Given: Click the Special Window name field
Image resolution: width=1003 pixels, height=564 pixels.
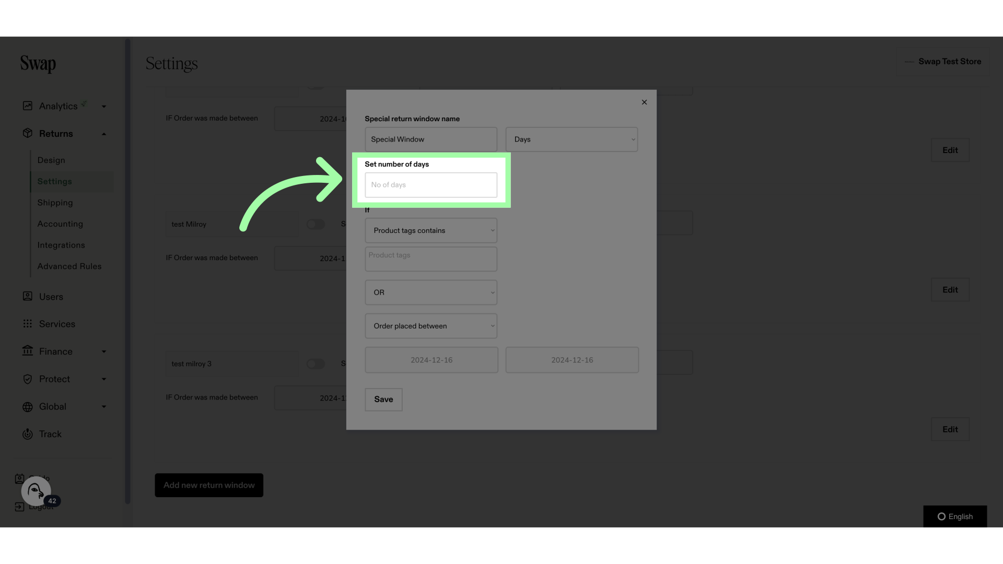Looking at the screenshot, I should point(431,139).
